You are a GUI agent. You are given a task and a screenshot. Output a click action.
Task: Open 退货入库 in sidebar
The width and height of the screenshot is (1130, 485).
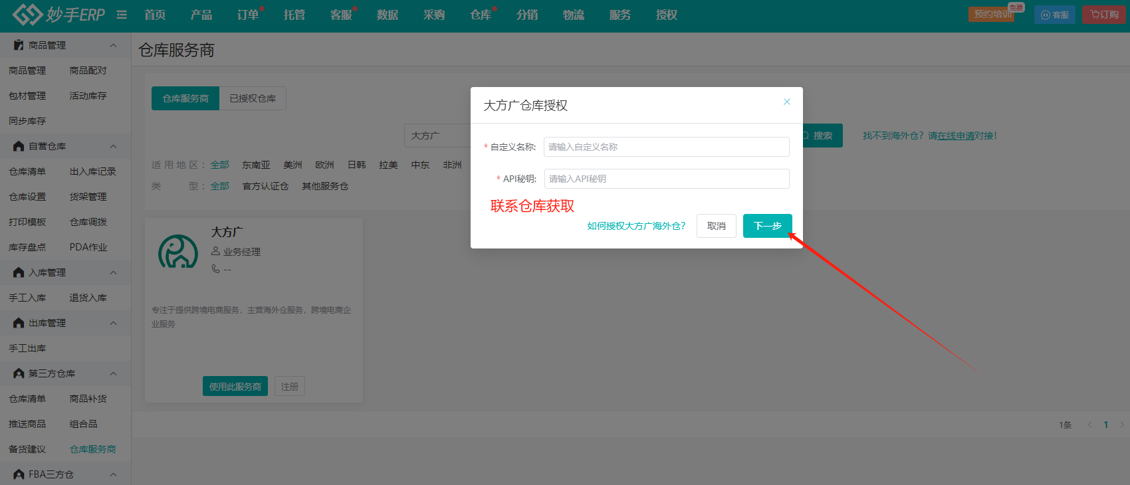pyautogui.click(x=88, y=298)
